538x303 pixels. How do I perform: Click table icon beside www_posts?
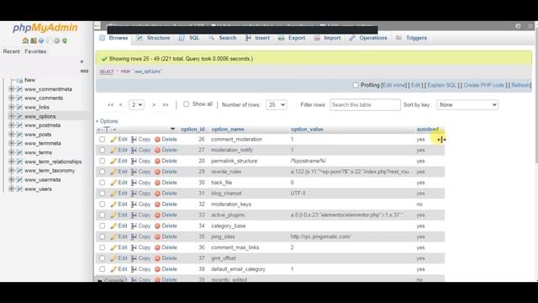pyautogui.click(x=19, y=135)
